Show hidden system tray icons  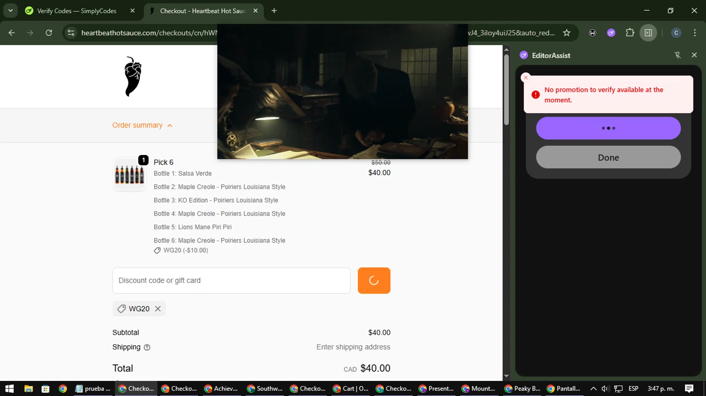click(x=593, y=388)
